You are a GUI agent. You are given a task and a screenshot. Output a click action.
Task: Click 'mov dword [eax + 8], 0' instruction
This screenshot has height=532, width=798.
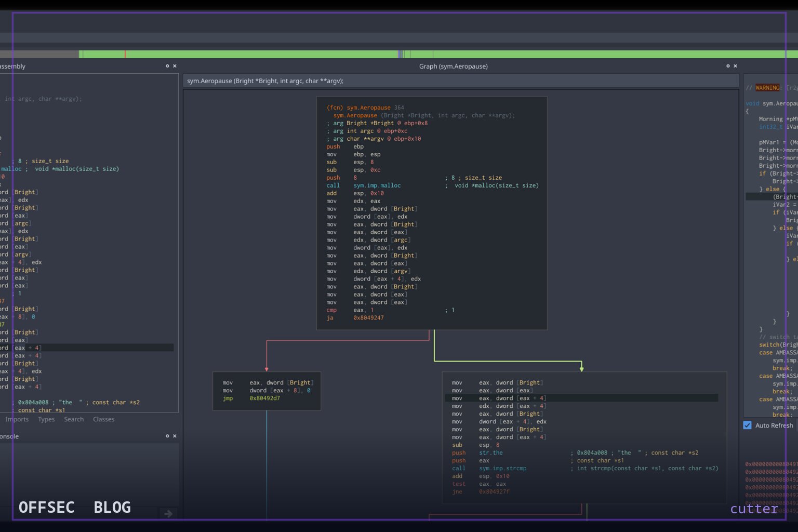267,391
